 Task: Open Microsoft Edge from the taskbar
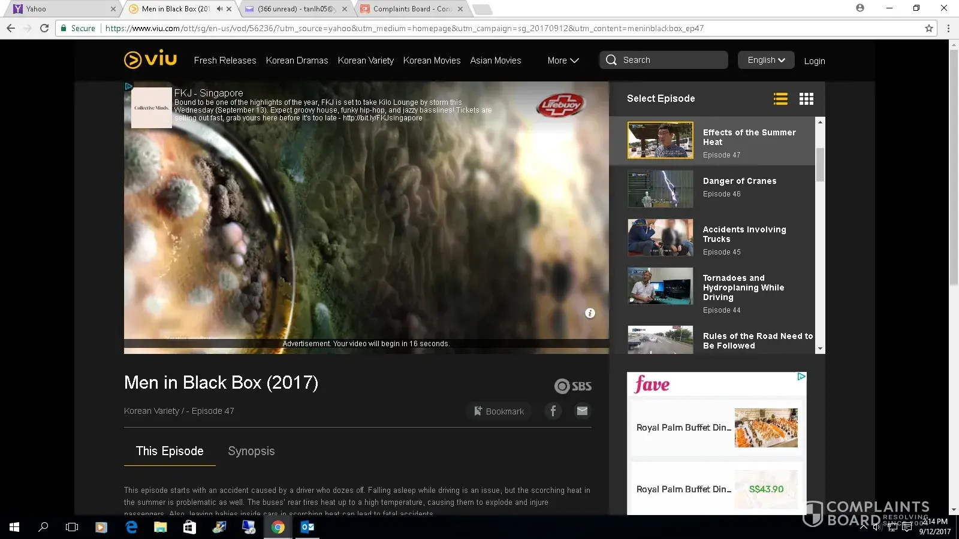[x=131, y=527]
